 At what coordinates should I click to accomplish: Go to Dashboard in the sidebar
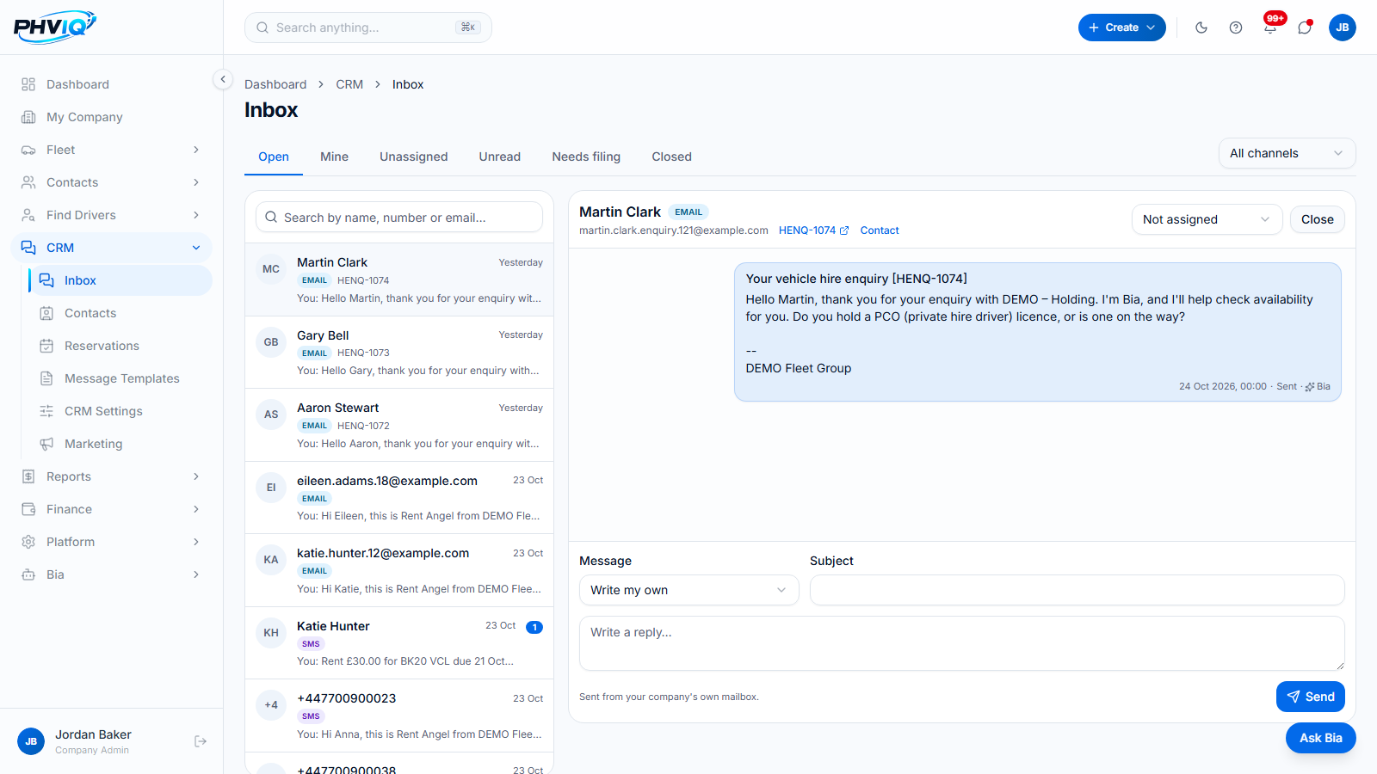tap(112, 84)
